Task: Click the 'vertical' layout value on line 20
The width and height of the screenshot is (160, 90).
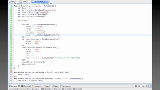Action: pos(39,31)
